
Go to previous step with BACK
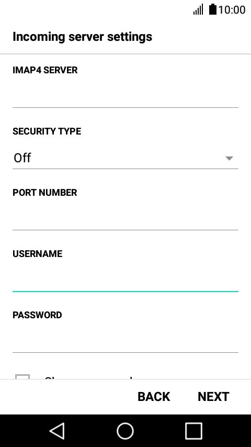(x=154, y=397)
